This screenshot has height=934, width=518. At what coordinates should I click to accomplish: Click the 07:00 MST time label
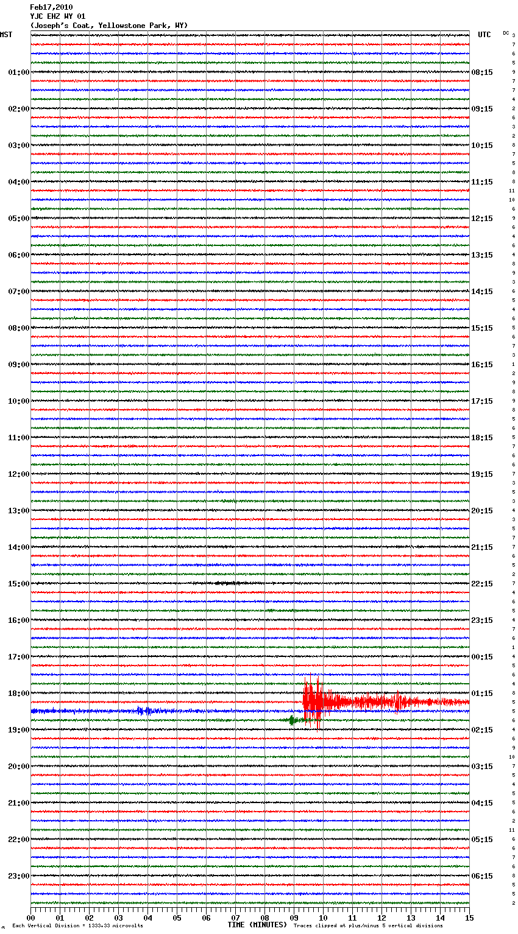(x=18, y=292)
